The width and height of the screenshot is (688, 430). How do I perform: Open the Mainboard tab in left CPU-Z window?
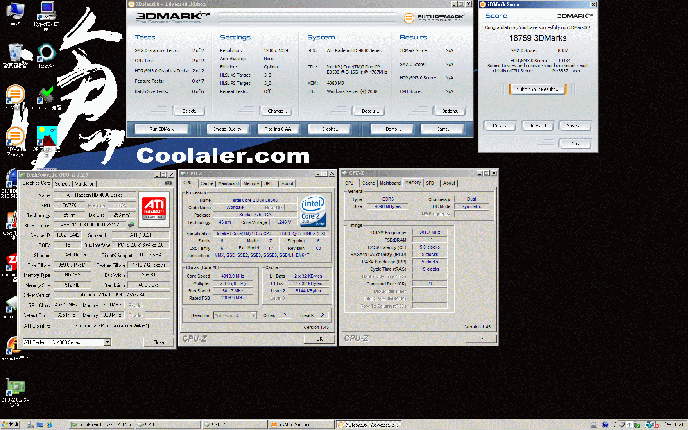click(228, 183)
